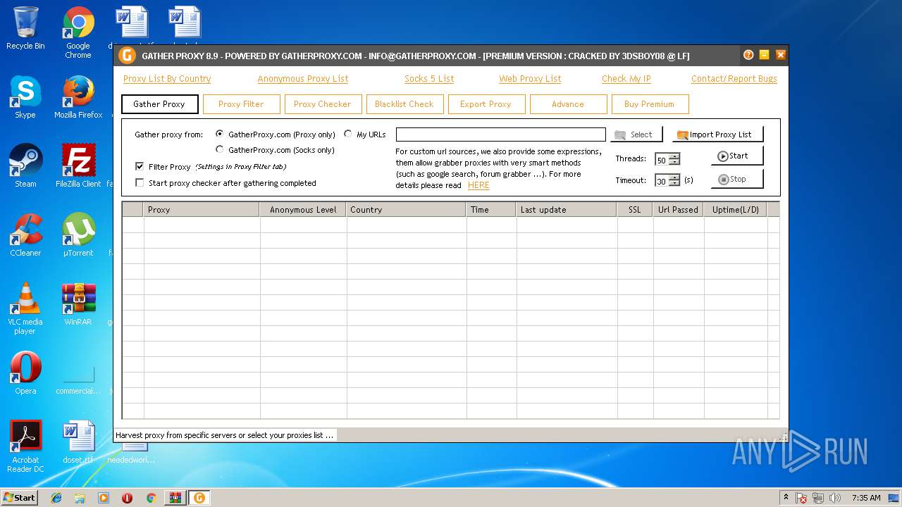Open Acrobat Reader DC shortcut
This screenshot has width=902, height=507.
point(25,446)
